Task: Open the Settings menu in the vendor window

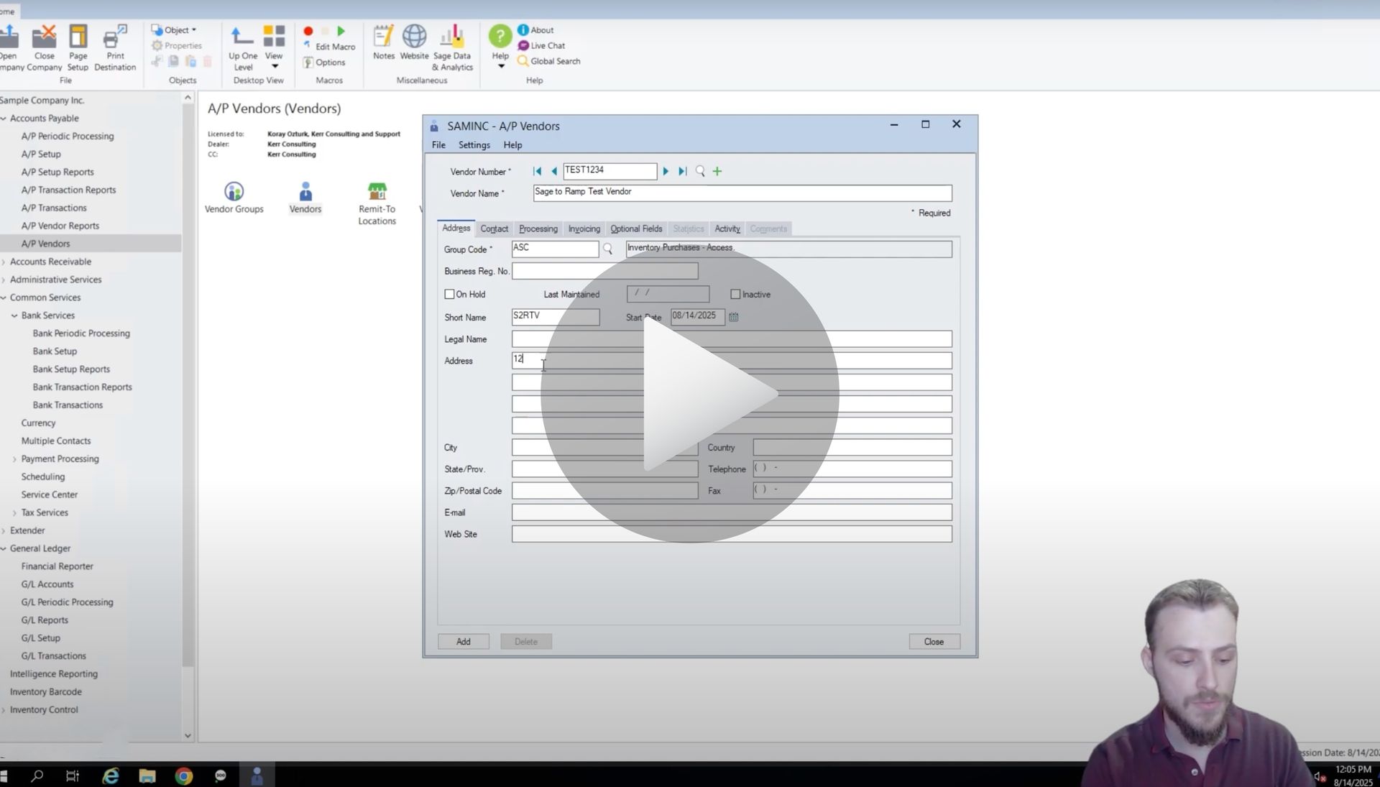Action: point(474,144)
